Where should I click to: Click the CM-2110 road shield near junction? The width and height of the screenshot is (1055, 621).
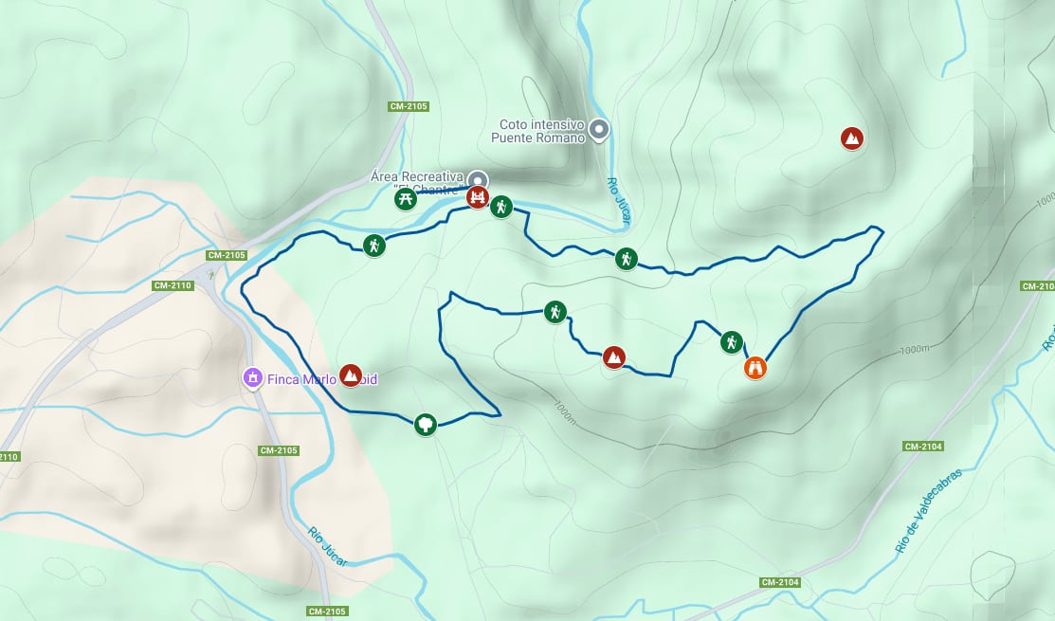tap(173, 285)
